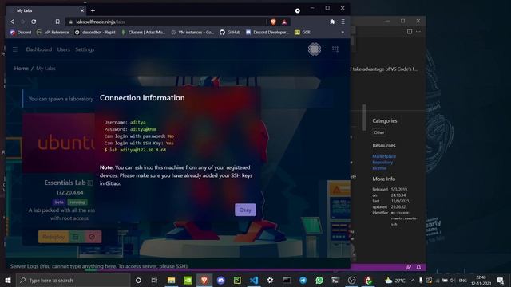Open Task View in taskbar
Viewport: 511px width, 287px height.
154,280
